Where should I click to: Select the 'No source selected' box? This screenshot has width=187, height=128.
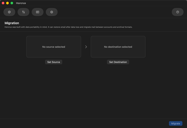[x=54, y=47]
